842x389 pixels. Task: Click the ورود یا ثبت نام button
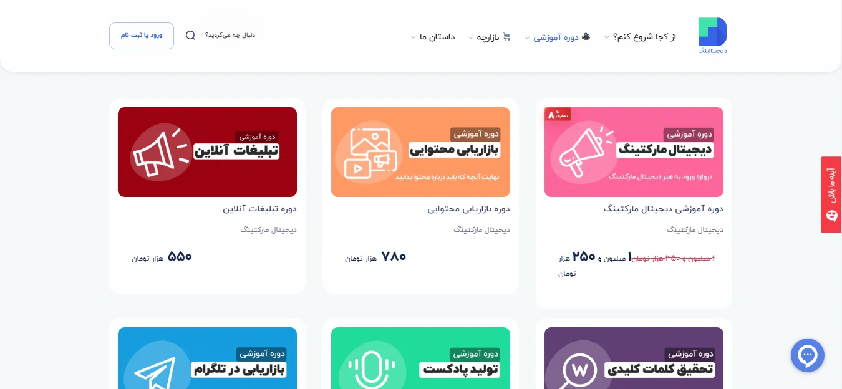[142, 36]
